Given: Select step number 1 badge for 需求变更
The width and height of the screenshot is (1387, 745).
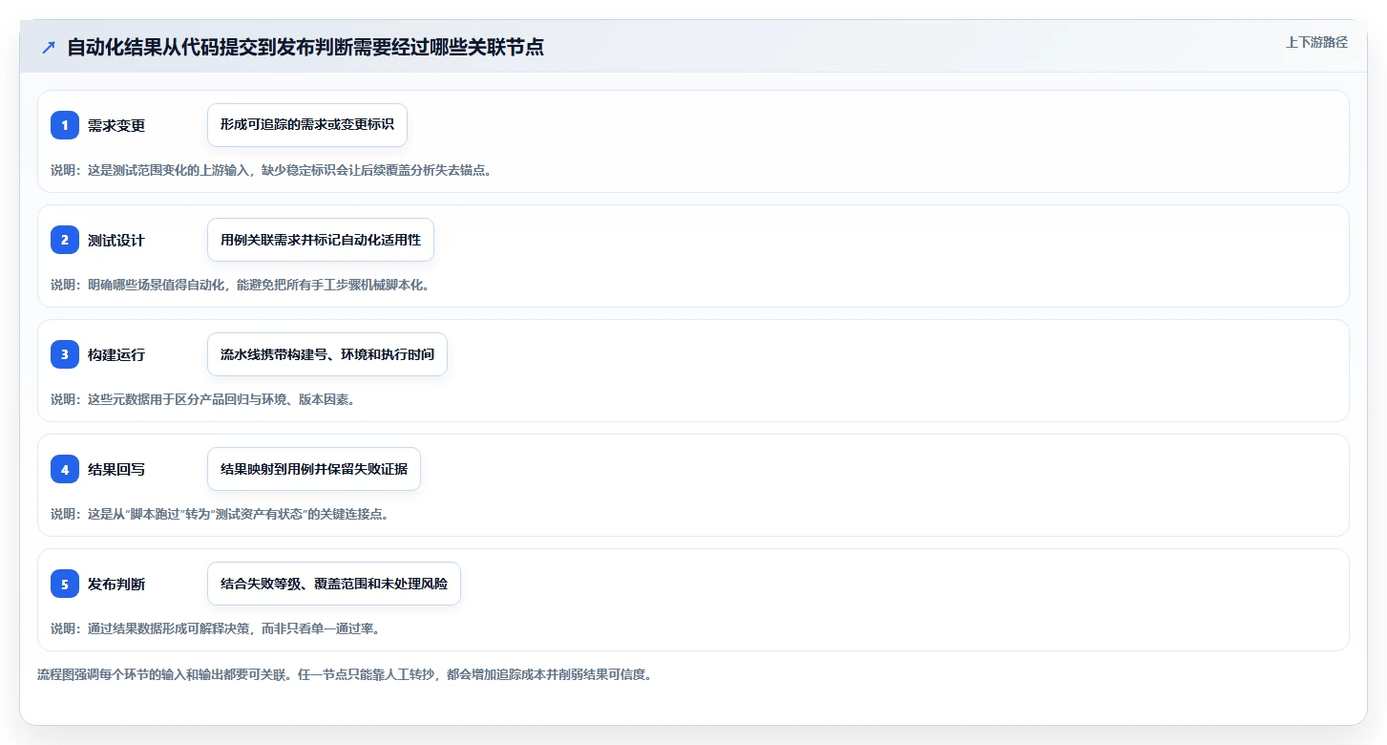Looking at the screenshot, I should 65,125.
